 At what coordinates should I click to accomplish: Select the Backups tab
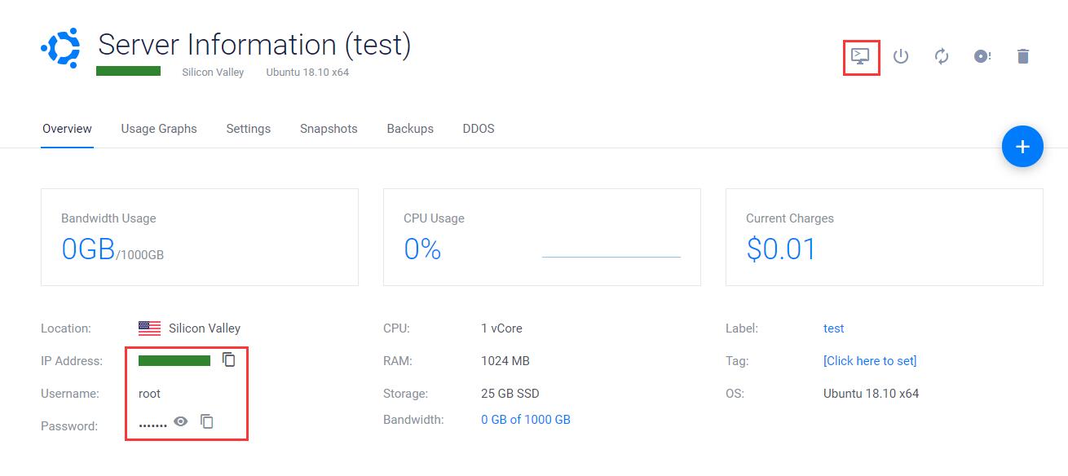(x=410, y=129)
